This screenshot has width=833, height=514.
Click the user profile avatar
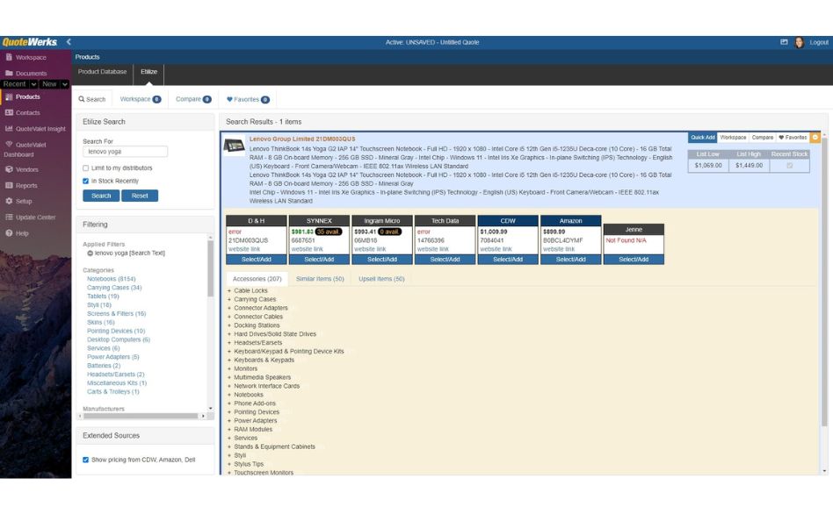(799, 42)
